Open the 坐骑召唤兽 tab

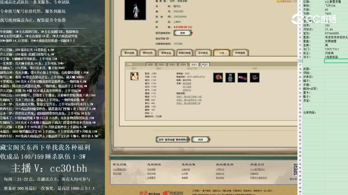[185, 53]
